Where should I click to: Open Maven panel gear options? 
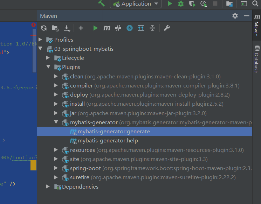[235, 16]
